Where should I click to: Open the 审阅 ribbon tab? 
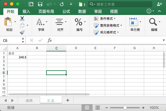click(x=98, y=11)
